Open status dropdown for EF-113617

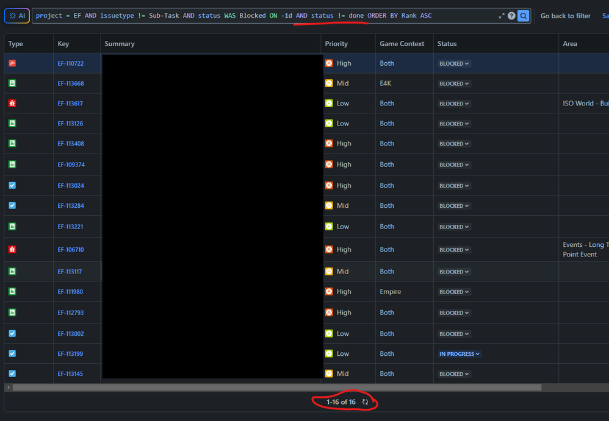click(454, 104)
